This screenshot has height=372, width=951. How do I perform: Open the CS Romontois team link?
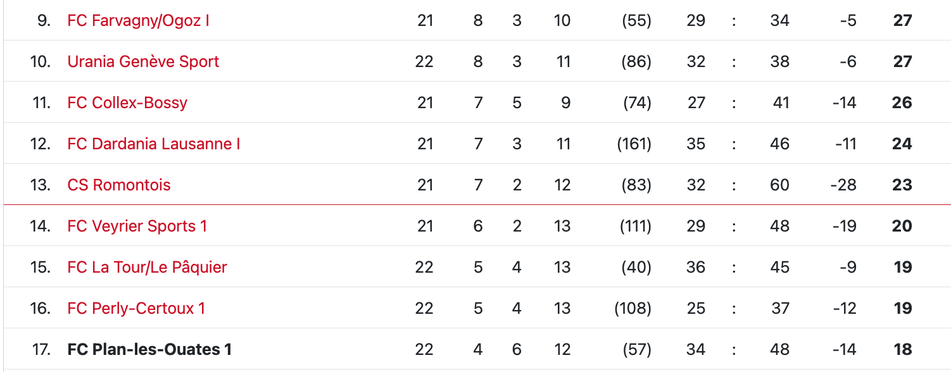pyautogui.click(x=119, y=185)
